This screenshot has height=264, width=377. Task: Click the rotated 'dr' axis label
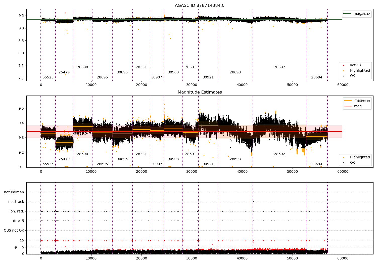click(x=16, y=247)
